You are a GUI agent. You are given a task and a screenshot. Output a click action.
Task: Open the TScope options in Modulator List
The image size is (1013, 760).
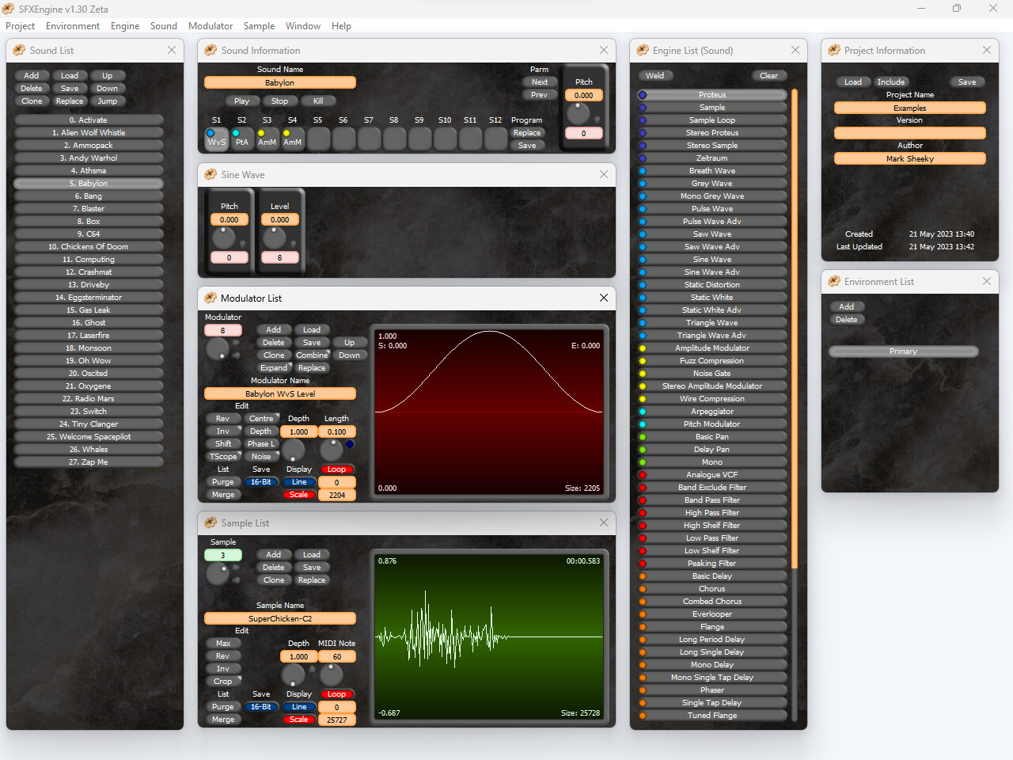223,456
